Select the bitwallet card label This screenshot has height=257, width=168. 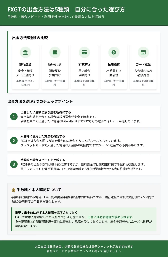[x=55, y=64]
